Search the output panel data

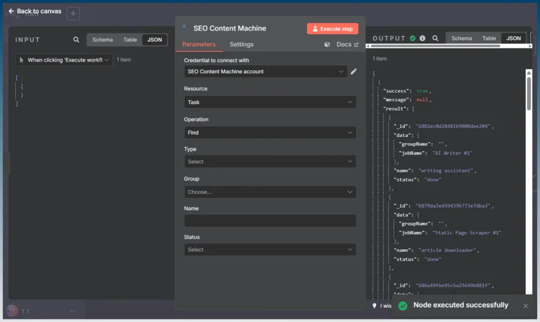(x=435, y=38)
